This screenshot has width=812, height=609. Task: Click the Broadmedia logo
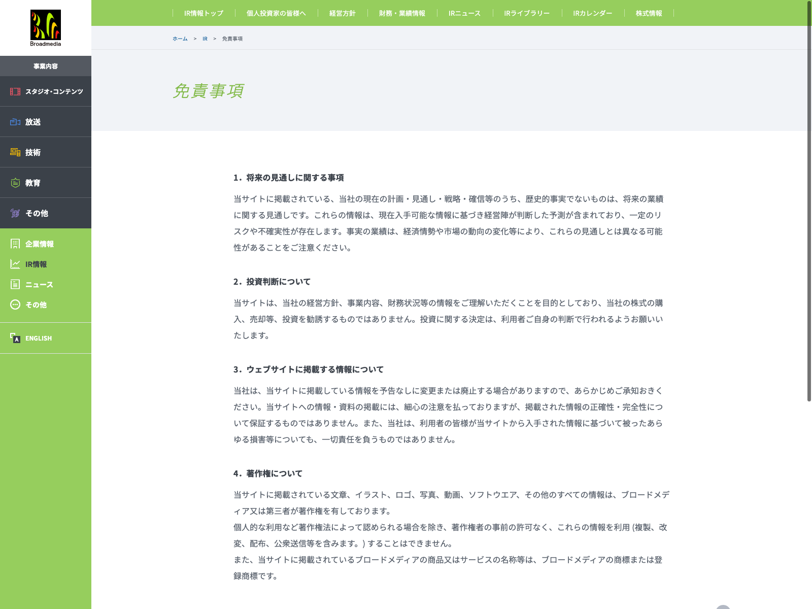(x=46, y=28)
